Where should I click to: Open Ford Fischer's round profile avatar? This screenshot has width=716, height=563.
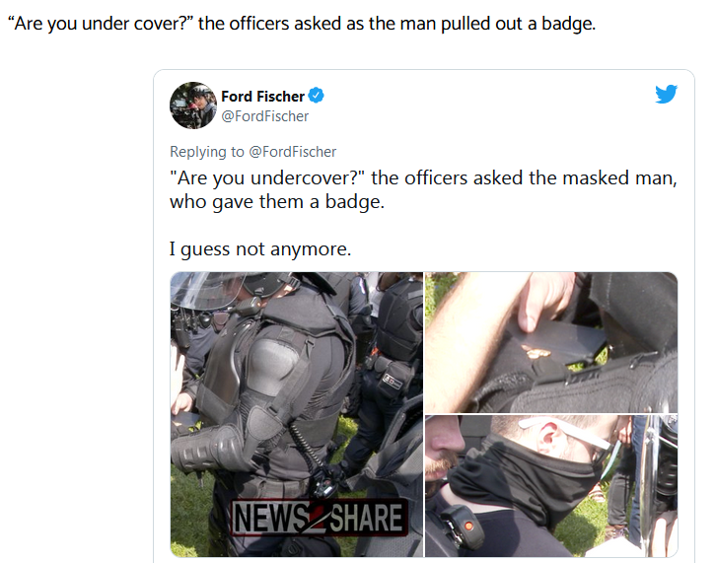pos(193,106)
